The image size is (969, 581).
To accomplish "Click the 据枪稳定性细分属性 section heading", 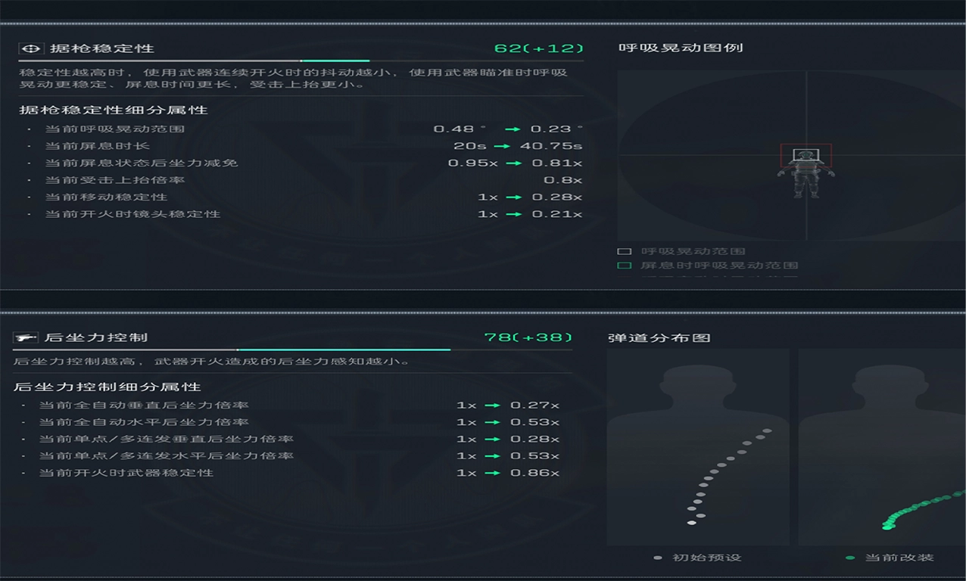I will (x=114, y=110).
